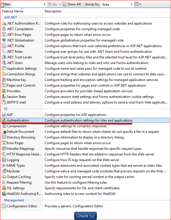Select the .NET Users icon
Viewport: 171px width, 220px height.
tap(4, 63)
